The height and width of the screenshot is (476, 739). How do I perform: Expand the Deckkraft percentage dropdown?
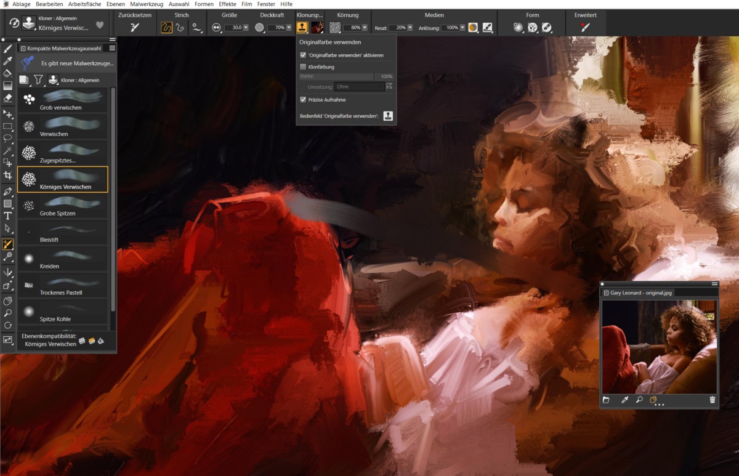[288, 28]
